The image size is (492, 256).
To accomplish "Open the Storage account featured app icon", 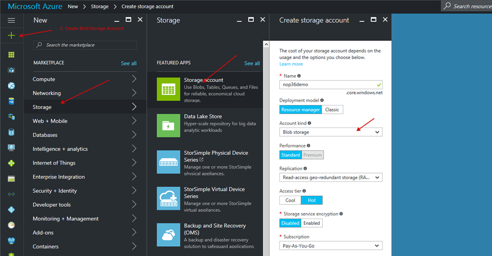I will (x=168, y=89).
